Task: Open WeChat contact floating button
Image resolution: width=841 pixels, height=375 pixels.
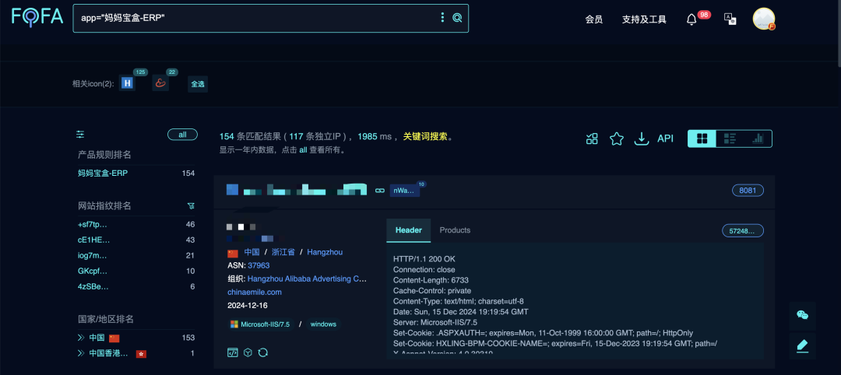Action: coord(802,315)
